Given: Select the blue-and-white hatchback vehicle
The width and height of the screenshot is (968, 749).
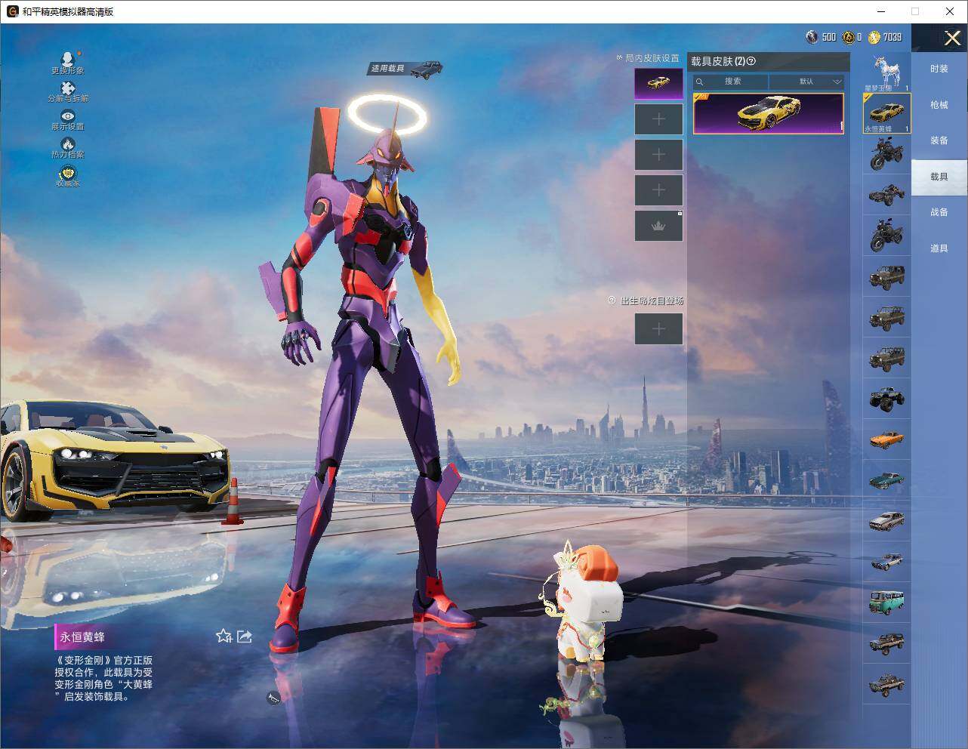Looking at the screenshot, I should click(887, 562).
